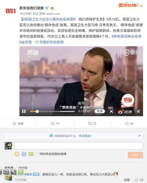Click the repost share icon
This screenshot has height=183, width=147.
[x=55, y=123]
